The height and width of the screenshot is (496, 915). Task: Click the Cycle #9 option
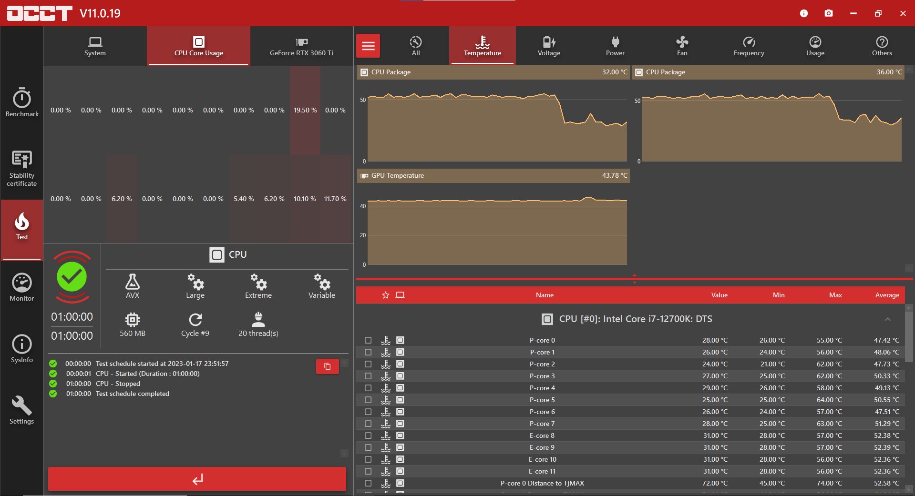[195, 324]
